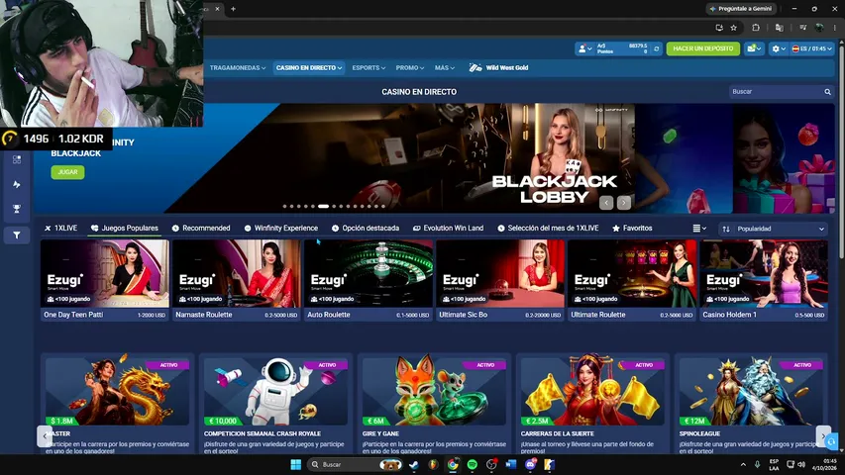Click the filter funnel icon in sidebar
Image resolution: width=845 pixels, height=475 pixels.
coord(17,236)
